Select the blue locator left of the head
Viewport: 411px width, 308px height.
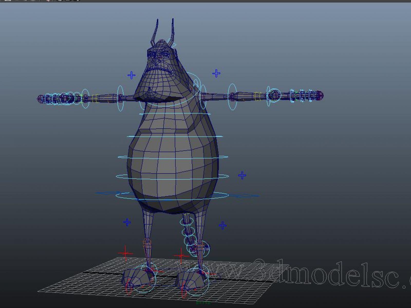pos(132,75)
